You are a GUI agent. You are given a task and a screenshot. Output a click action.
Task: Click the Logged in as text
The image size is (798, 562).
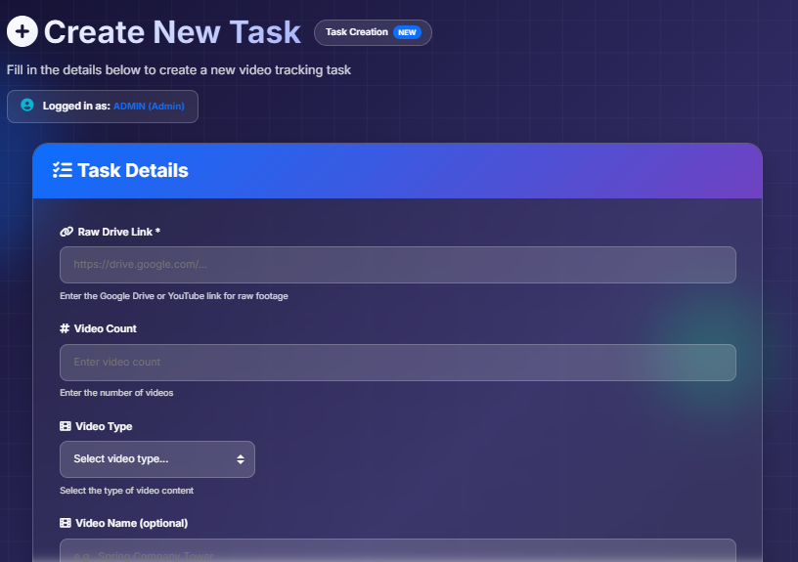[x=76, y=106]
